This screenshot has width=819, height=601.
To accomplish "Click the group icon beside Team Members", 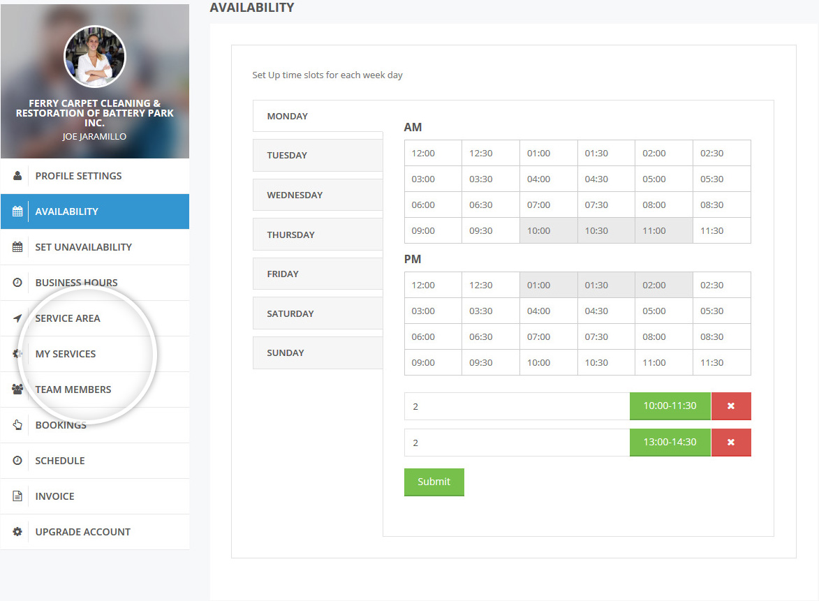I will [17, 389].
